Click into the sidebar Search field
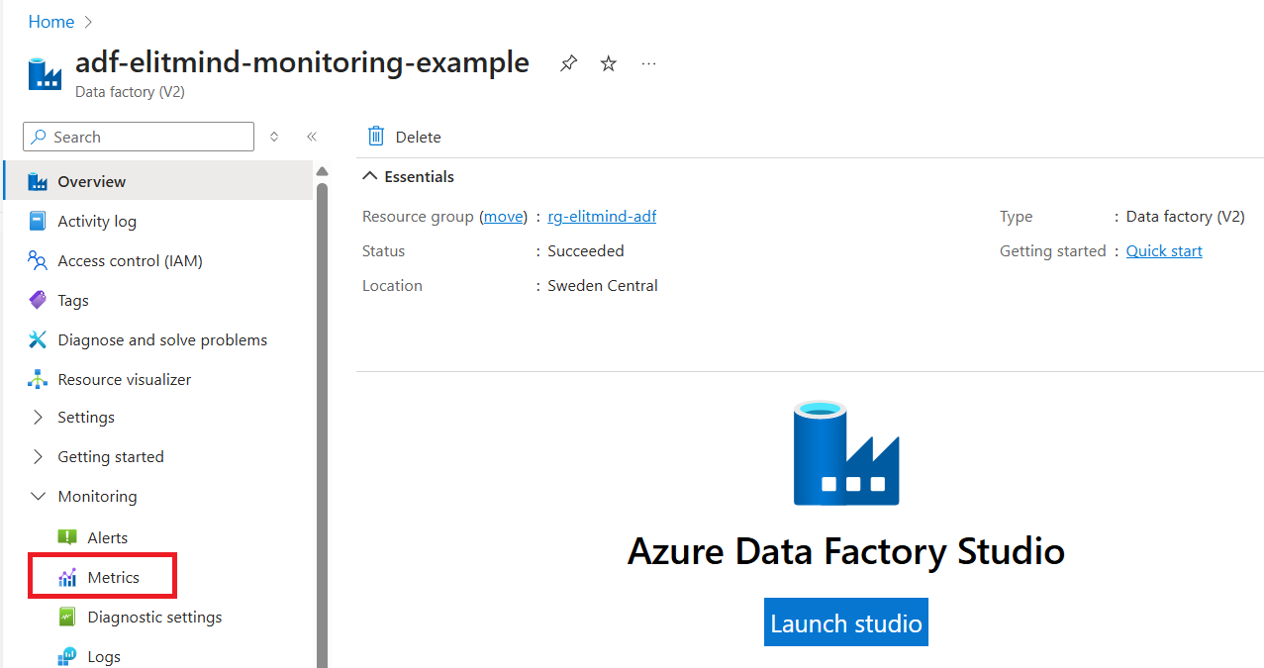1264x668 pixels. click(139, 137)
